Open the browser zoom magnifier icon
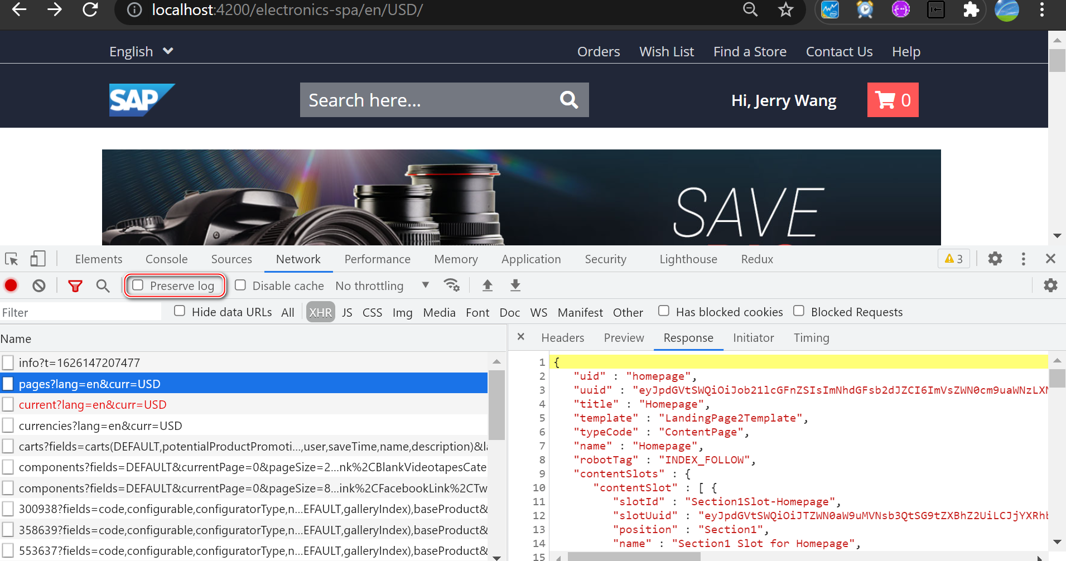Screen dimensions: 1066x561 [750, 9]
